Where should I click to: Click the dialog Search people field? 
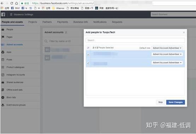135,40
